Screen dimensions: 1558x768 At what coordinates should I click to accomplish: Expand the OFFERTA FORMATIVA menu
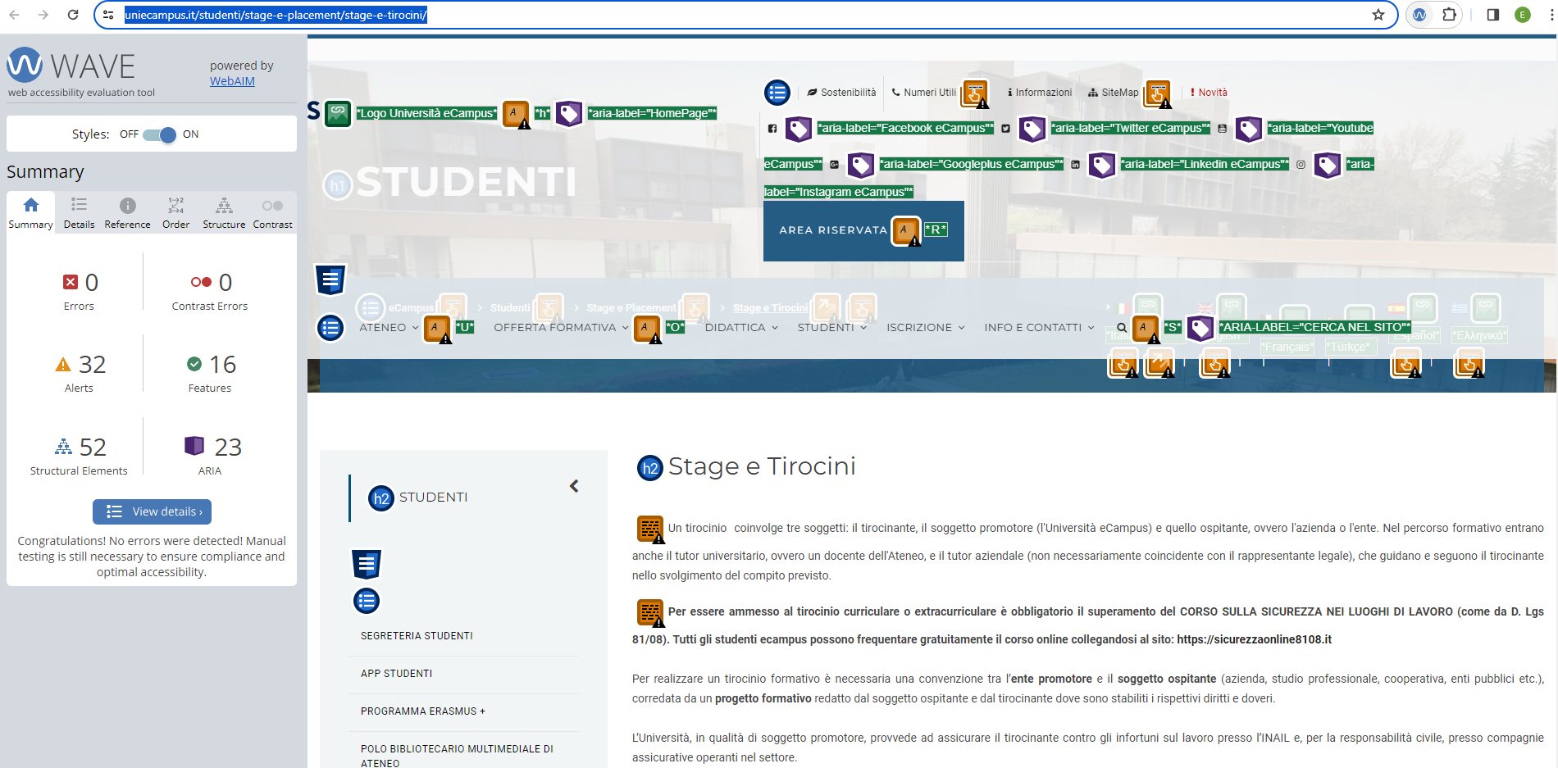coord(561,327)
